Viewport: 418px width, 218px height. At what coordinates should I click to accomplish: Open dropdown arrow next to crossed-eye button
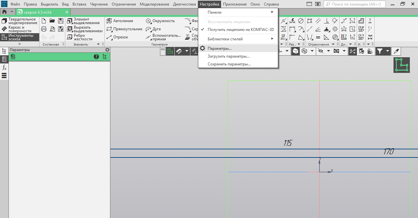pyautogui.click(x=329, y=51)
